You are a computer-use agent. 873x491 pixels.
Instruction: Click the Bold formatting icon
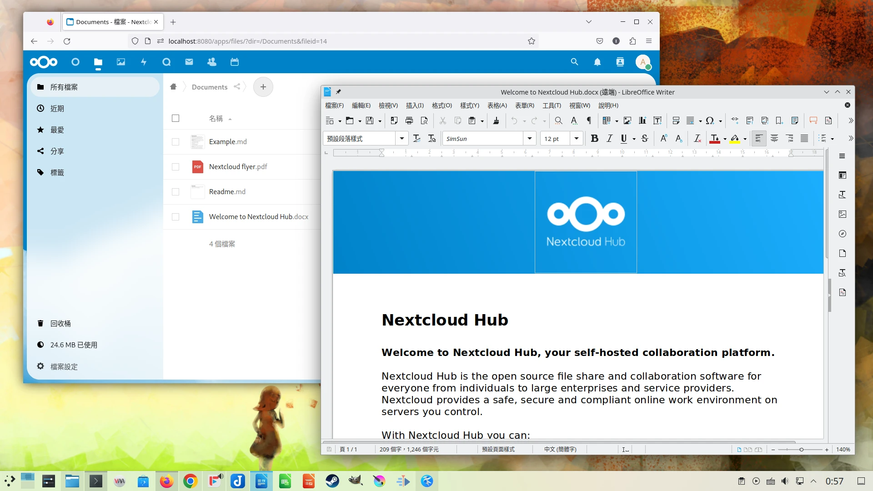click(x=594, y=139)
